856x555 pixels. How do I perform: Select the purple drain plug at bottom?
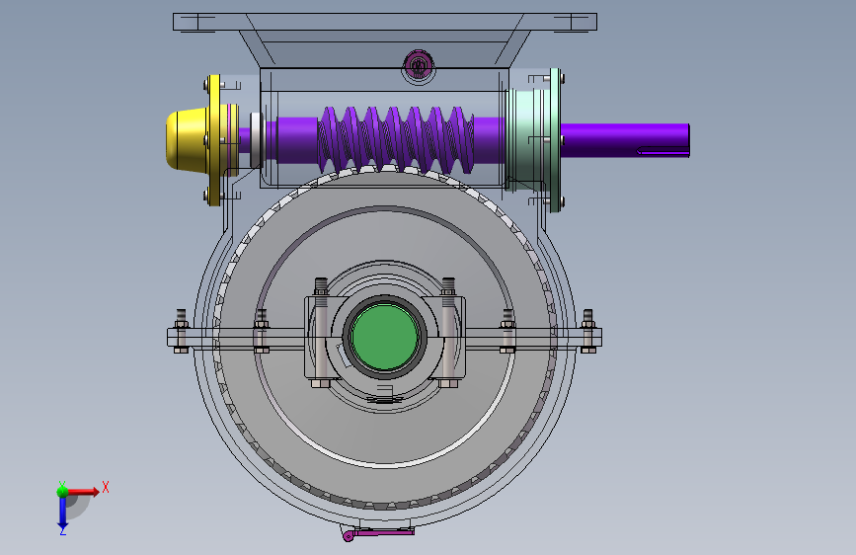click(x=377, y=532)
